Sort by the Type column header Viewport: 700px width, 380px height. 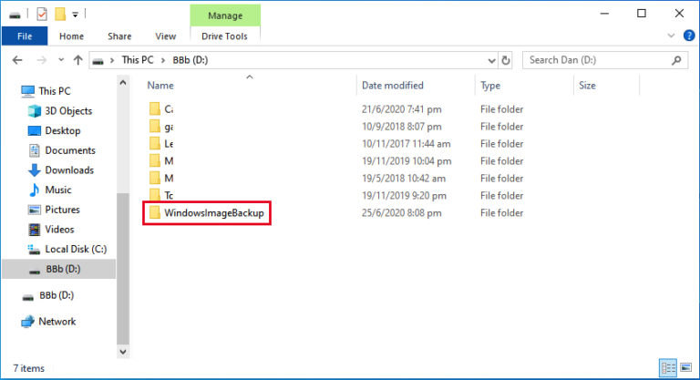[490, 86]
